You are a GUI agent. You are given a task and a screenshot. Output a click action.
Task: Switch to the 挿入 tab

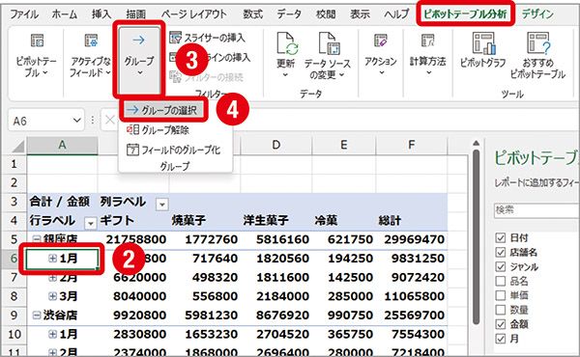pos(101,14)
